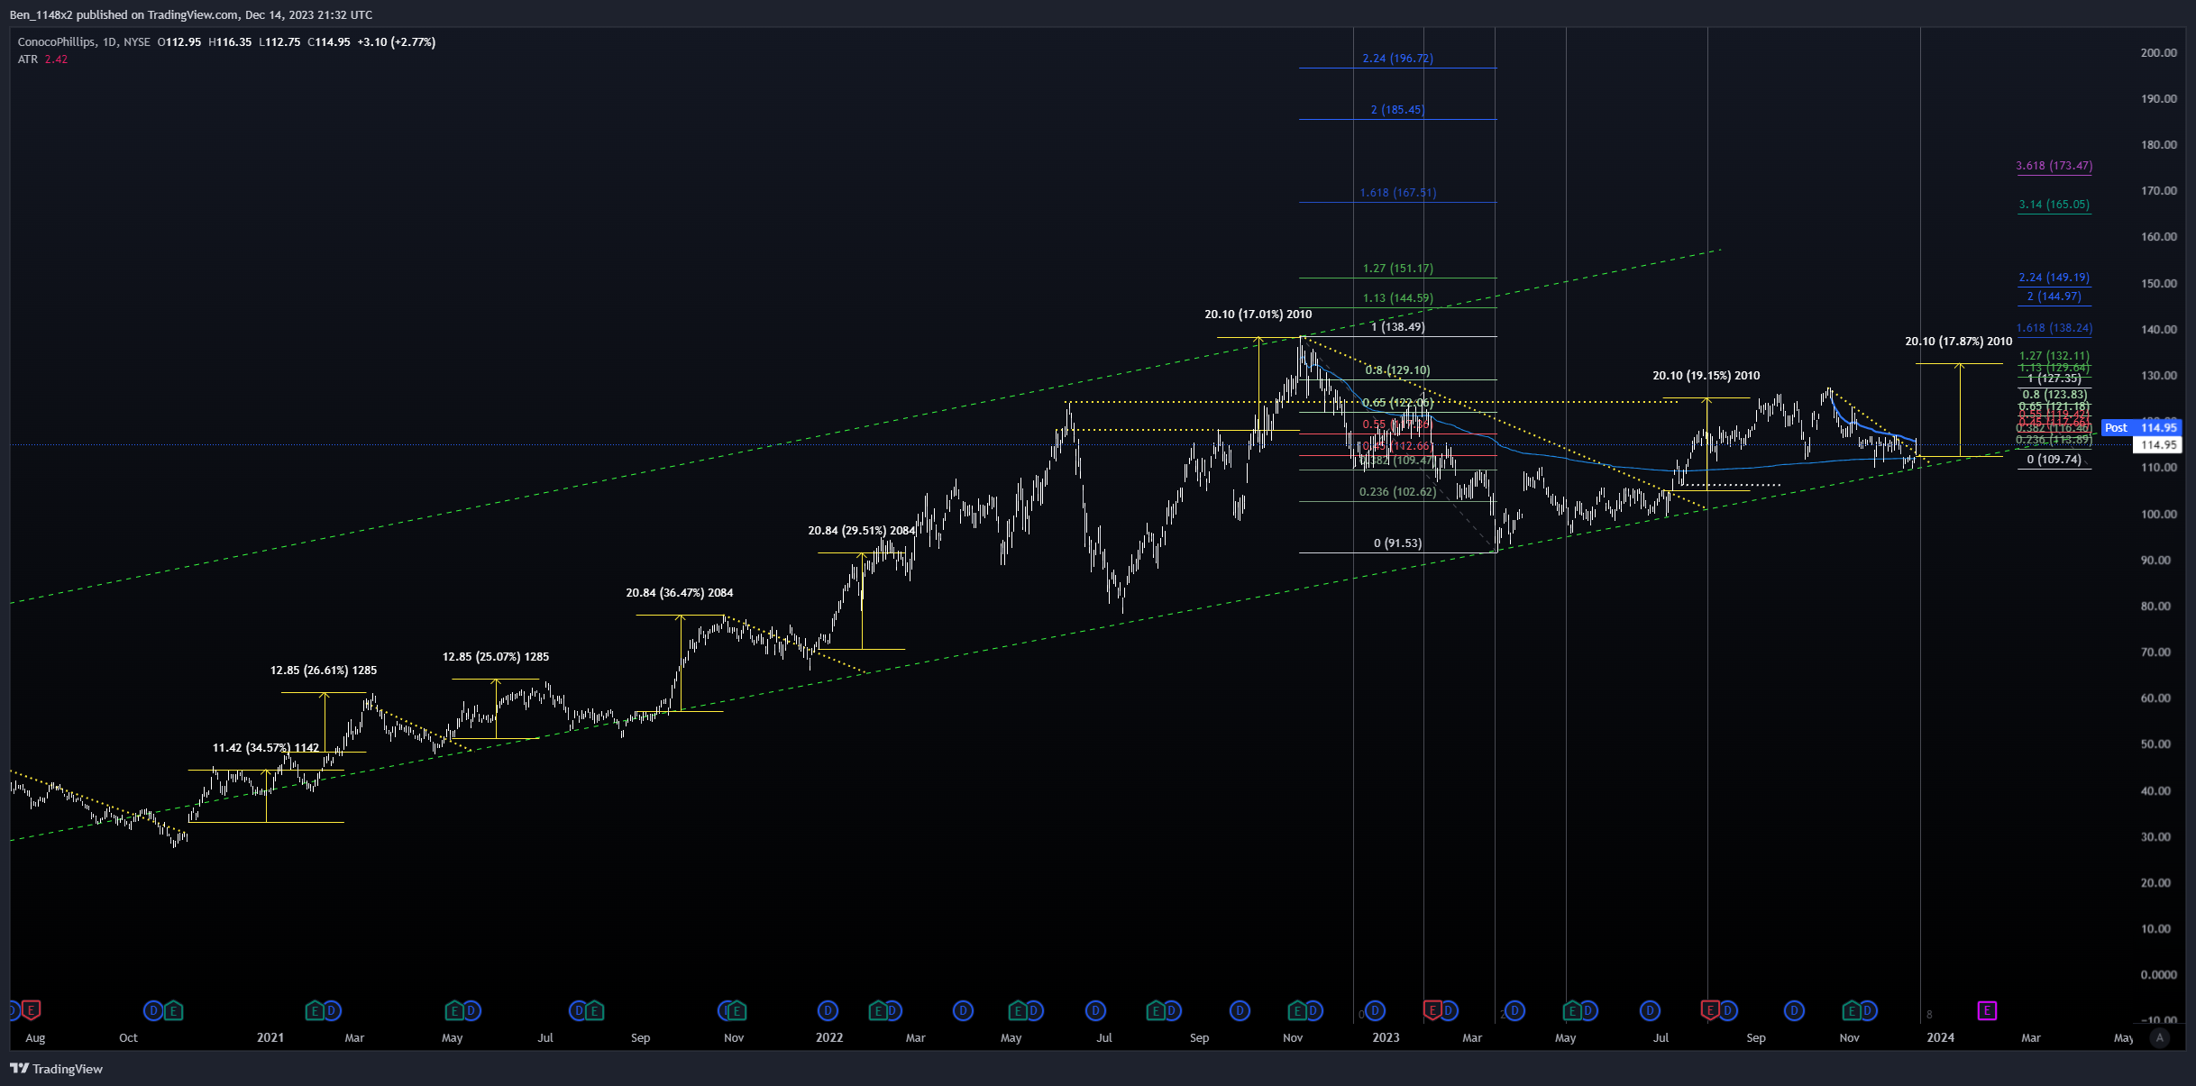Click the green earnings marker near Oct 2020
This screenshot has height=1086, width=2196.
pyautogui.click(x=173, y=1010)
